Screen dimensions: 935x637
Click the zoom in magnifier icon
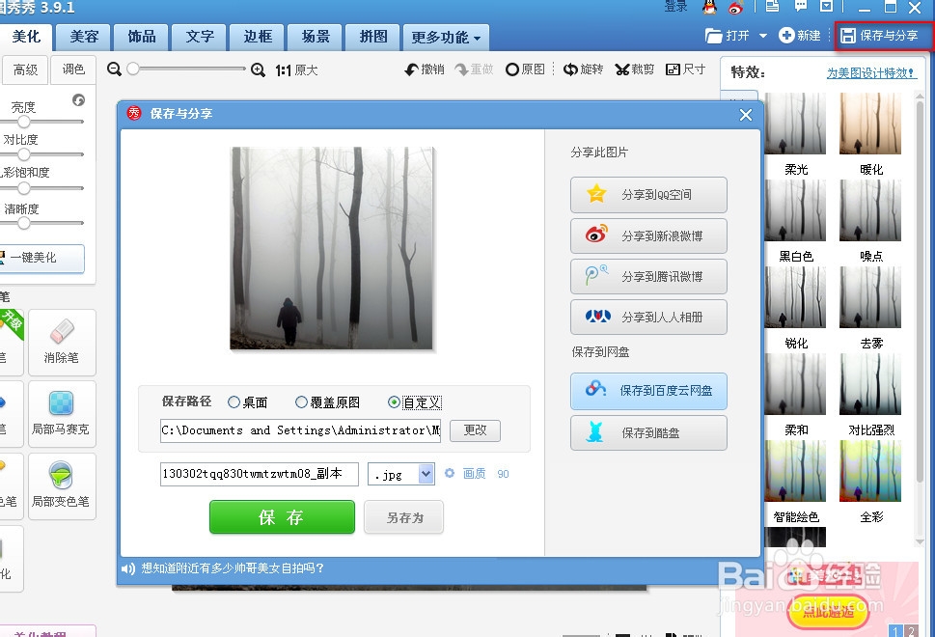[x=258, y=69]
